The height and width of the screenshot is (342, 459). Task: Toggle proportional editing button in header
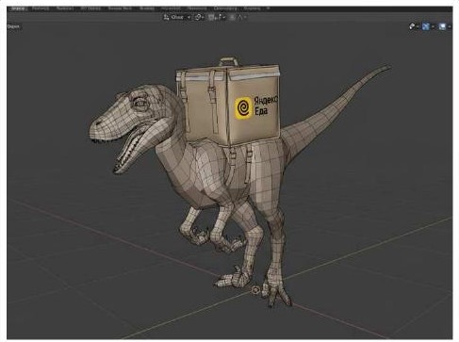pyautogui.click(x=232, y=17)
